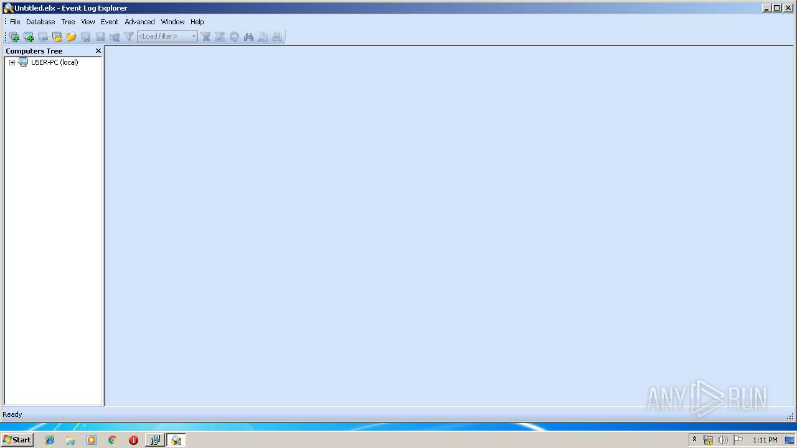Click the Find binoculars icon
Screen dimensions: 797x448
click(x=248, y=37)
